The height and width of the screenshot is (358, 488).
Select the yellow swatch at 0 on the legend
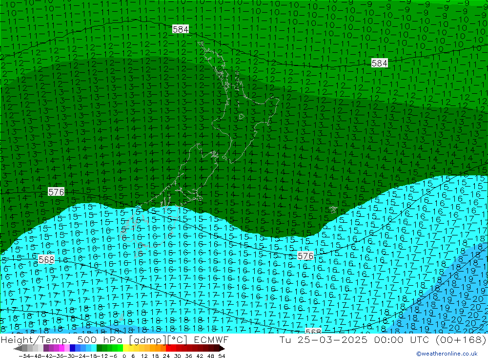(126, 348)
